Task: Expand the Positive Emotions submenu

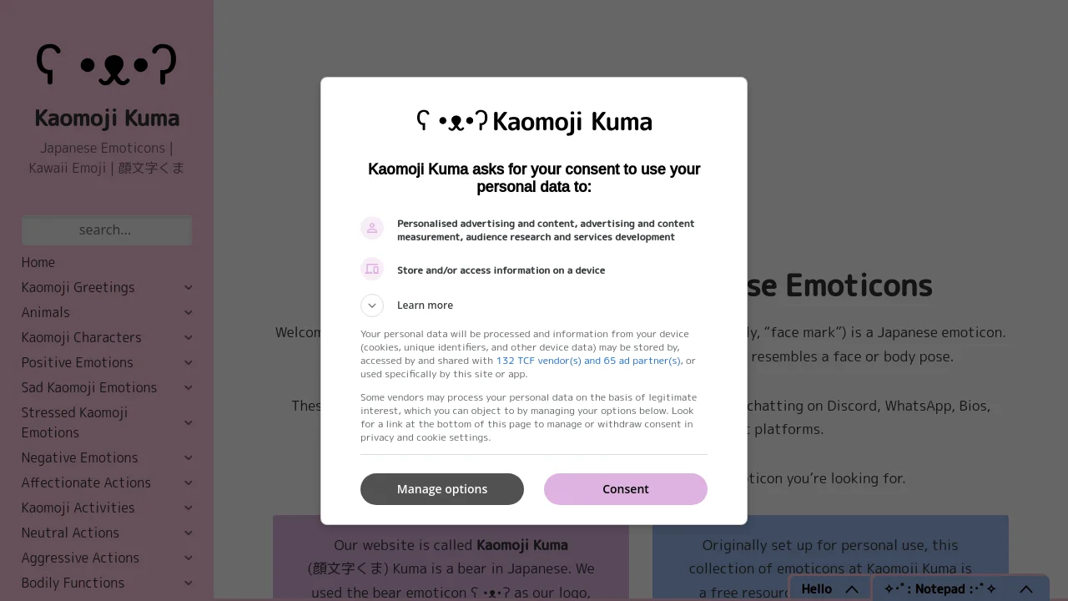Action: pyautogui.click(x=189, y=362)
